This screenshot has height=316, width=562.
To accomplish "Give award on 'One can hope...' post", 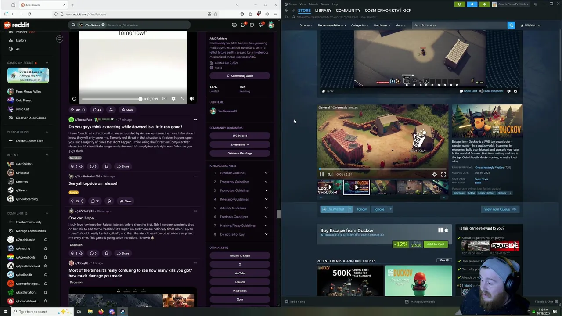I will point(106,253).
